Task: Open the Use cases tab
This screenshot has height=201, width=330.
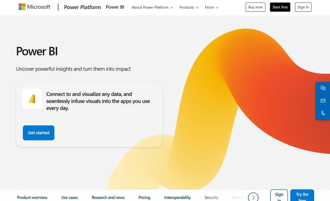Action: click(x=70, y=197)
